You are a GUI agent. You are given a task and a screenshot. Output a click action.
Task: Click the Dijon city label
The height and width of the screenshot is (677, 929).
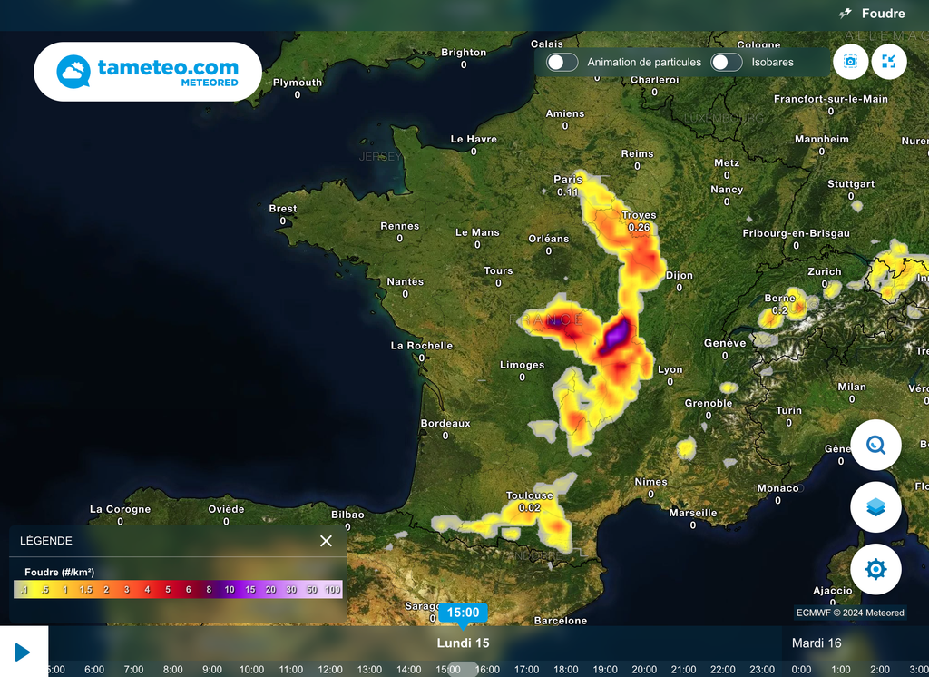pyautogui.click(x=679, y=275)
